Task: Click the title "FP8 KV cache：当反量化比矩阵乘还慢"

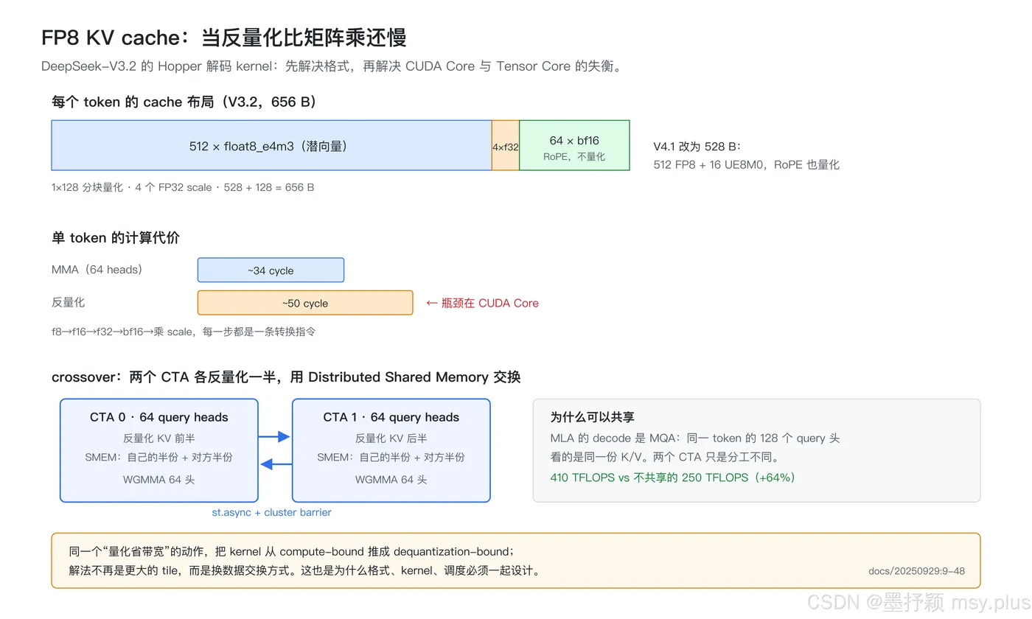Action: point(224,38)
